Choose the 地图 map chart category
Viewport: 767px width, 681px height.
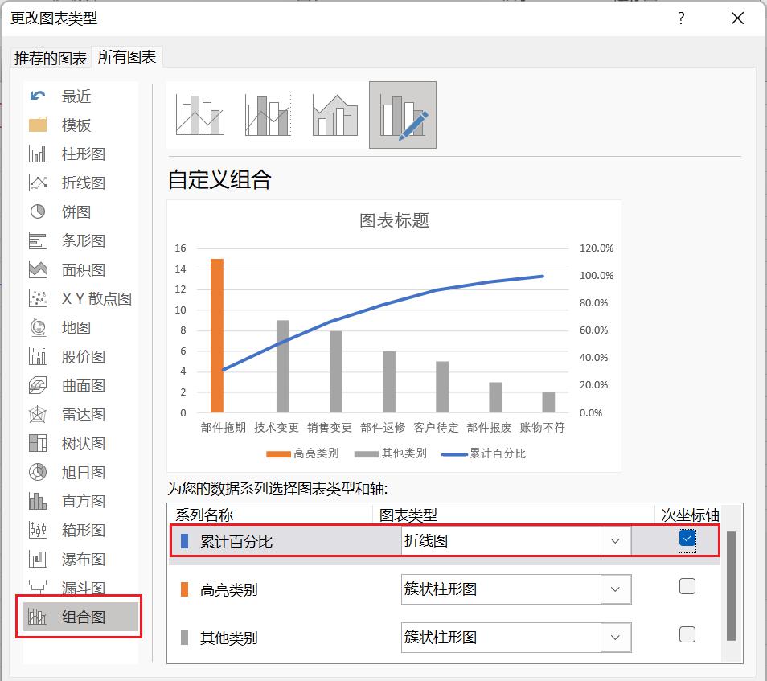point(80,328)
